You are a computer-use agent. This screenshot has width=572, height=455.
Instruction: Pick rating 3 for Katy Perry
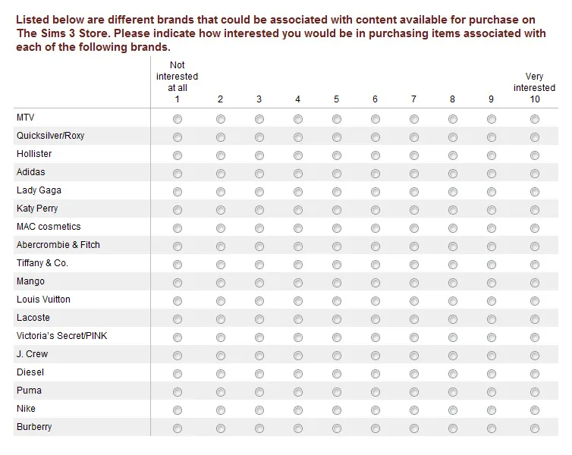pyautogui.click(x=259, y=210)
